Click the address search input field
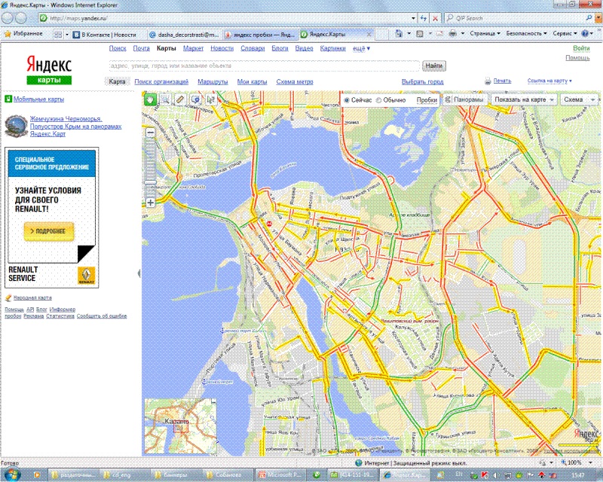Image resolution: width=603 pixels, height=482 pixels. pos(264,66)
